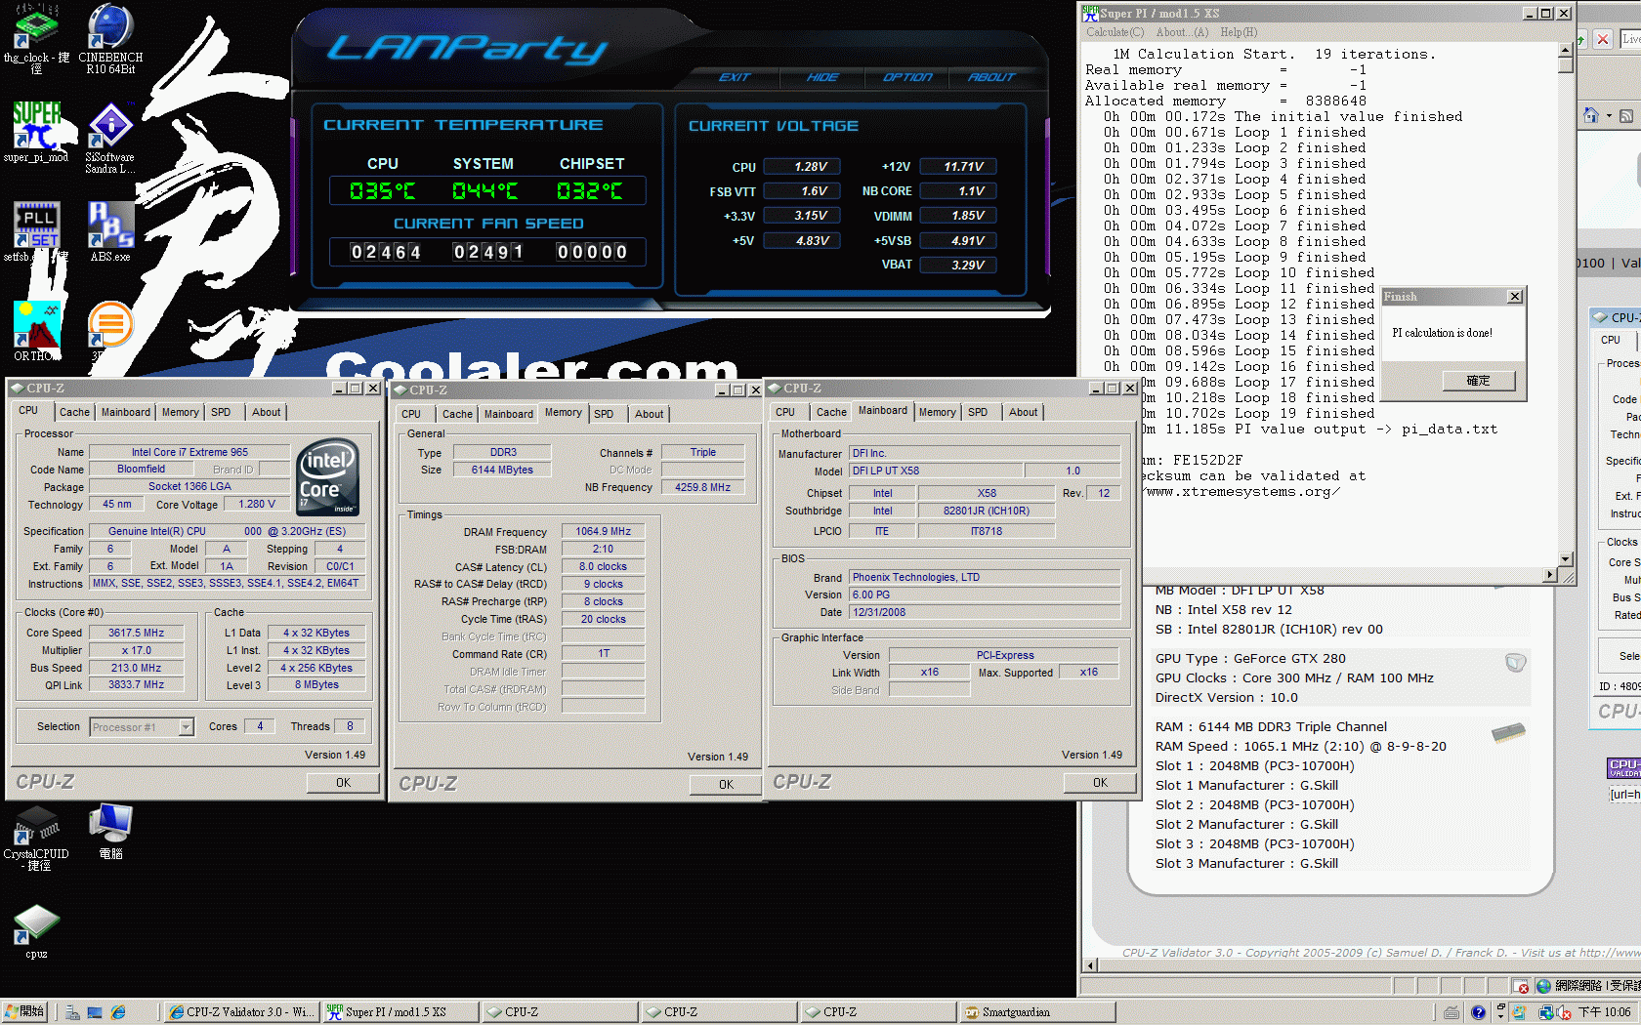Click the NB Frequency value 4259.8 MHz
Image resolution: width=1641 pixels, height=1025 pixels.
(x=702, y=487)
